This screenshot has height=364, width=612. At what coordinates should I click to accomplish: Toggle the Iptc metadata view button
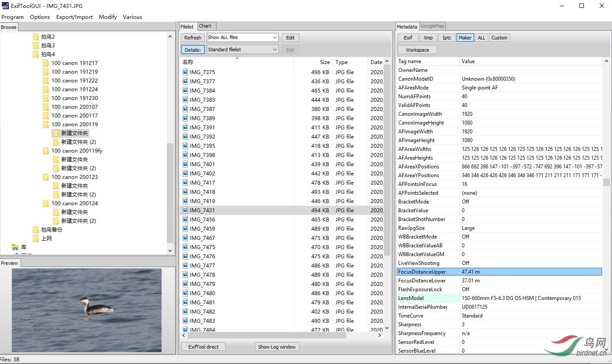point(447,38)
